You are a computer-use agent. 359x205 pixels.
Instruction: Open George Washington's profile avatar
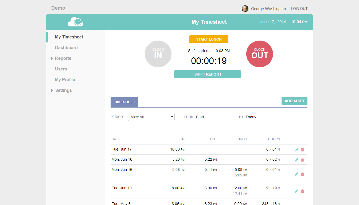pyautogui.click(x=245, y=9)
